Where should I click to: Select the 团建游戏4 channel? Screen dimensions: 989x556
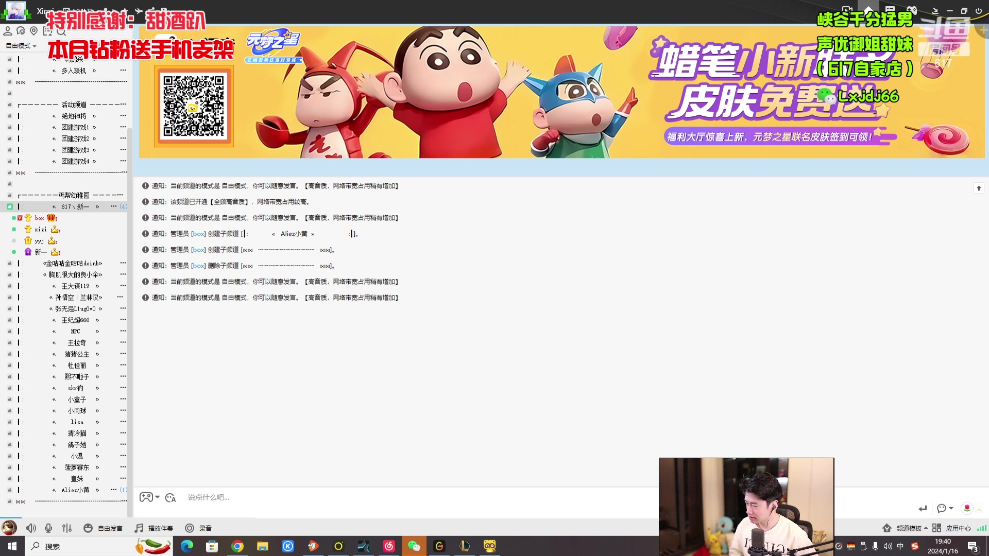pos(75,161)
